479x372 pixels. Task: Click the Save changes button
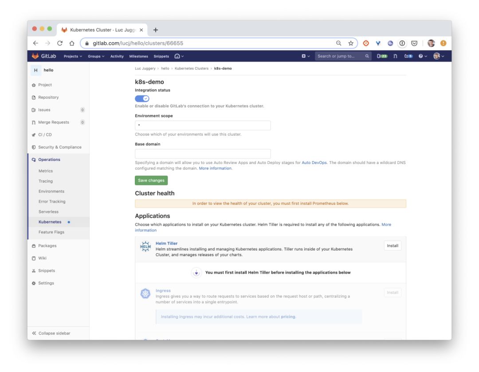coord(151,180)
